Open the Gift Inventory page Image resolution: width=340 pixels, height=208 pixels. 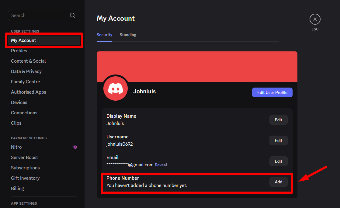tap(25, 178)
